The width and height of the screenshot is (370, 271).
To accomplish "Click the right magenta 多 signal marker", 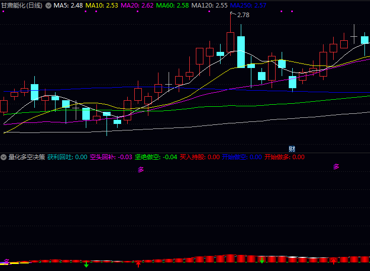I will click(336, 167).
